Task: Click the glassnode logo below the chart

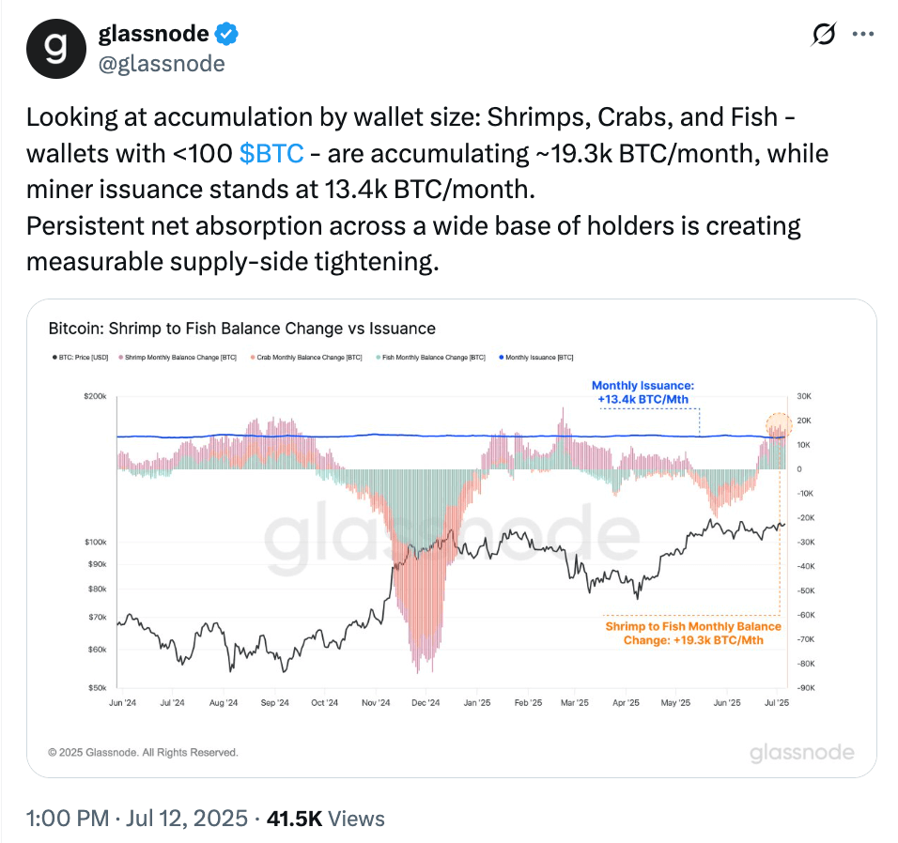Action: tap(801, 752)
